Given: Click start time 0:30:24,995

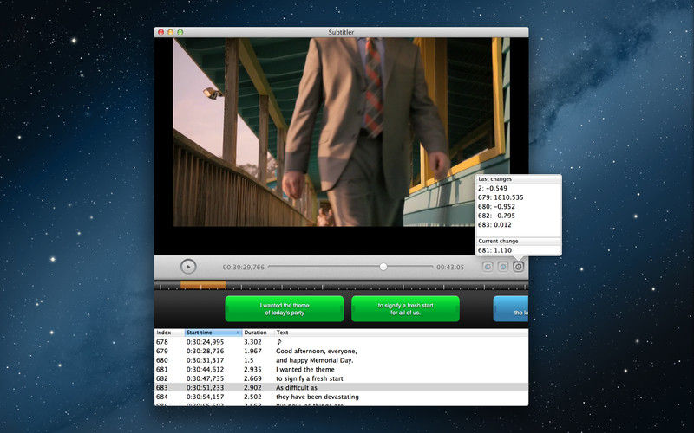Looking at the screenshot, I should point(205,342).
